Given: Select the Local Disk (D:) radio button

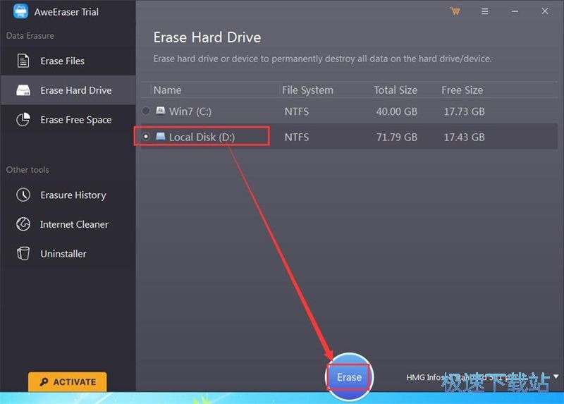Looking at the screenshot, I should coord(146,136).
